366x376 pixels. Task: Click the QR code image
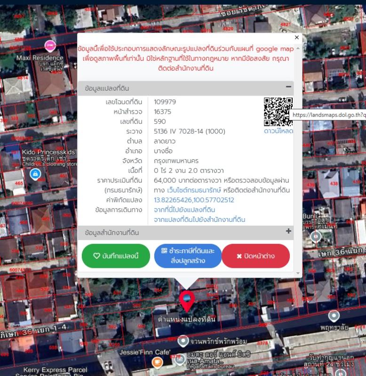point(278,111)
